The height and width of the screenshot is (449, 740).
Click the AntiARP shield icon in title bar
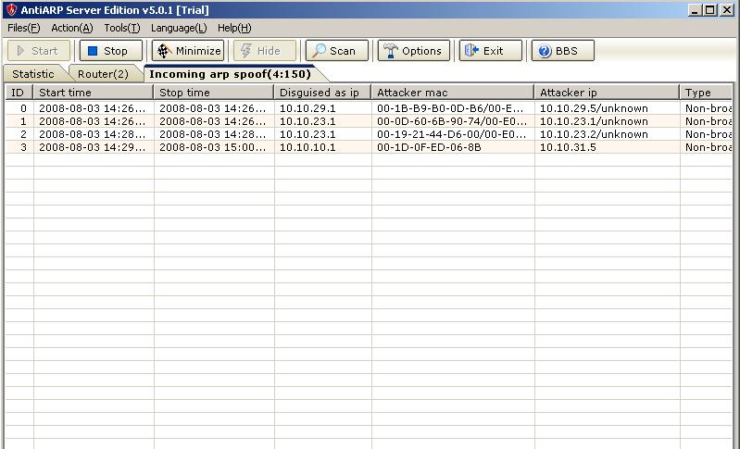[11, 10]
